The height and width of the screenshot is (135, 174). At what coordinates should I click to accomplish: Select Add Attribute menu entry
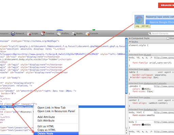(46, 117)
